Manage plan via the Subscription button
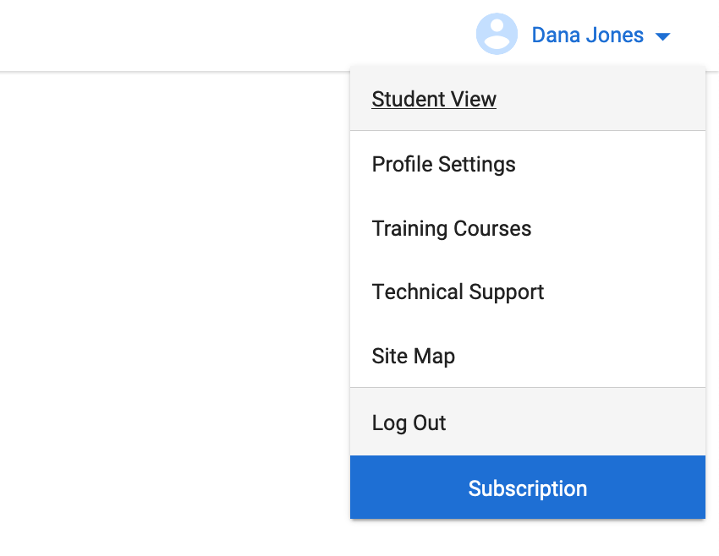The height and width of the screenshot is (556, 719). coord(528,488)
